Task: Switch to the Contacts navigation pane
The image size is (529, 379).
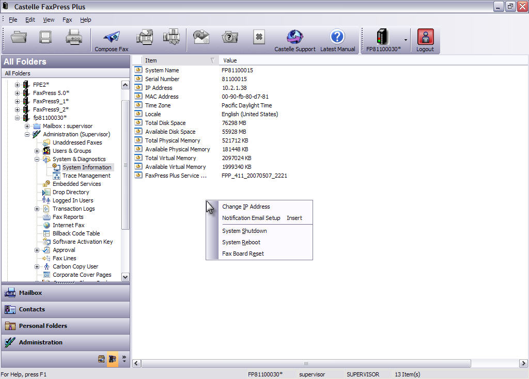Action: tap(32, 309)
